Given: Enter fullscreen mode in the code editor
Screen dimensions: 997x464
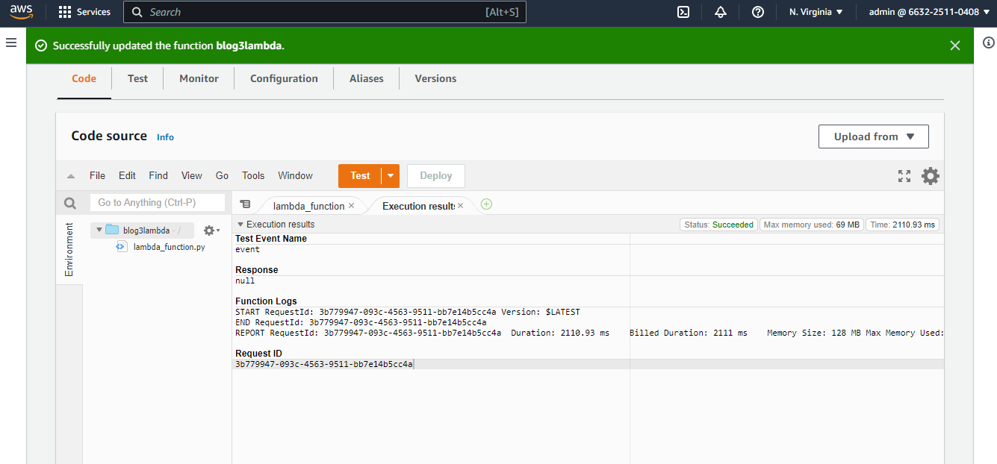Looking at the screenshot, I should (904, 176).
